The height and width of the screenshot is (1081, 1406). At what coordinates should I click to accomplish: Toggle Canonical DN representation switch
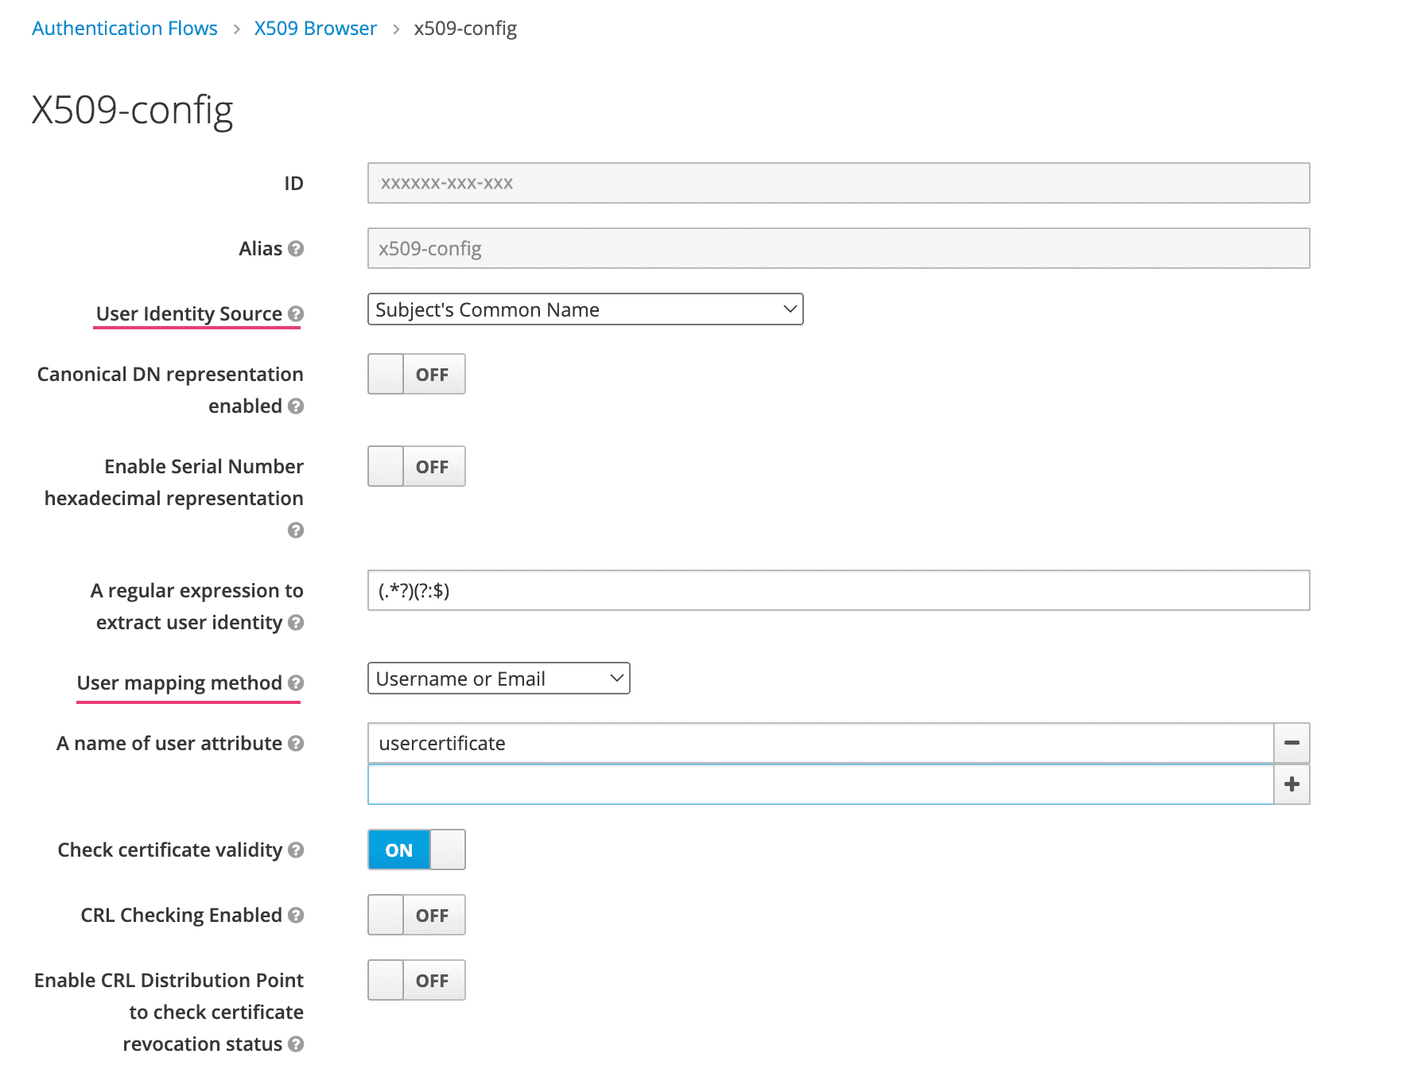coord(416,375)
